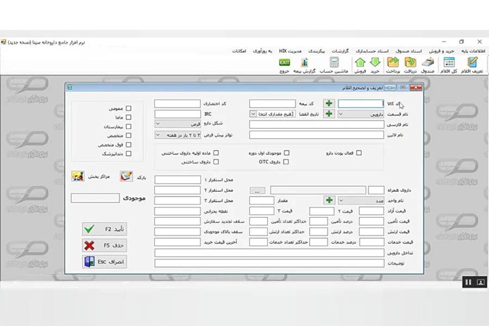
Task: Open the فروش (sales) toolbar icon
Action: pos(360,62)
